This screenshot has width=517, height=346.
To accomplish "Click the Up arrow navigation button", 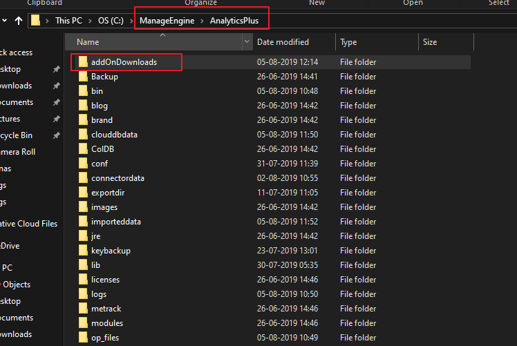I will point(19,21).
